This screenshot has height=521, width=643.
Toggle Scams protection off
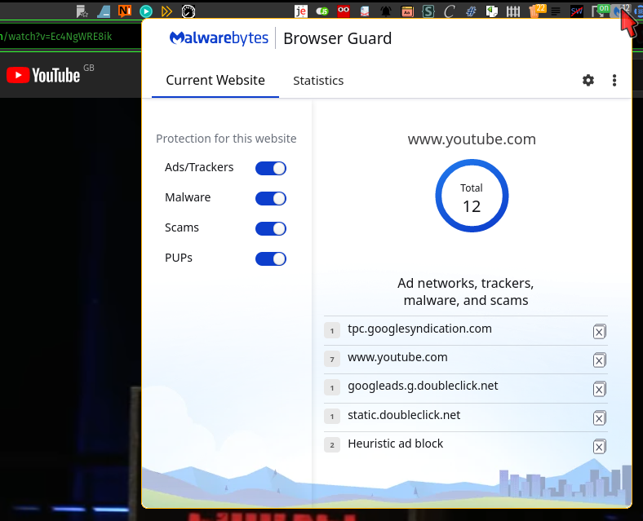[x=271, y=228]
